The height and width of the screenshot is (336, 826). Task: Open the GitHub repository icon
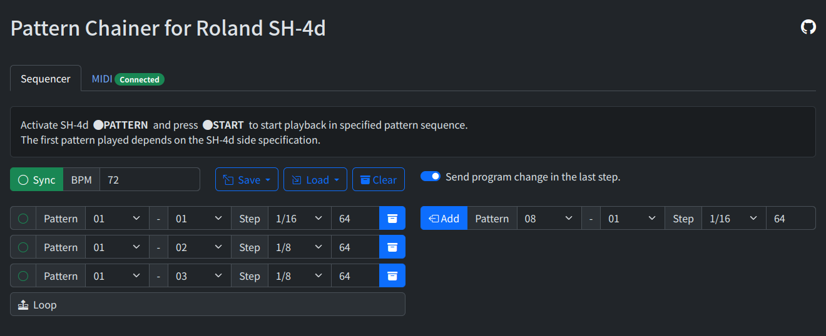point(808,27)
